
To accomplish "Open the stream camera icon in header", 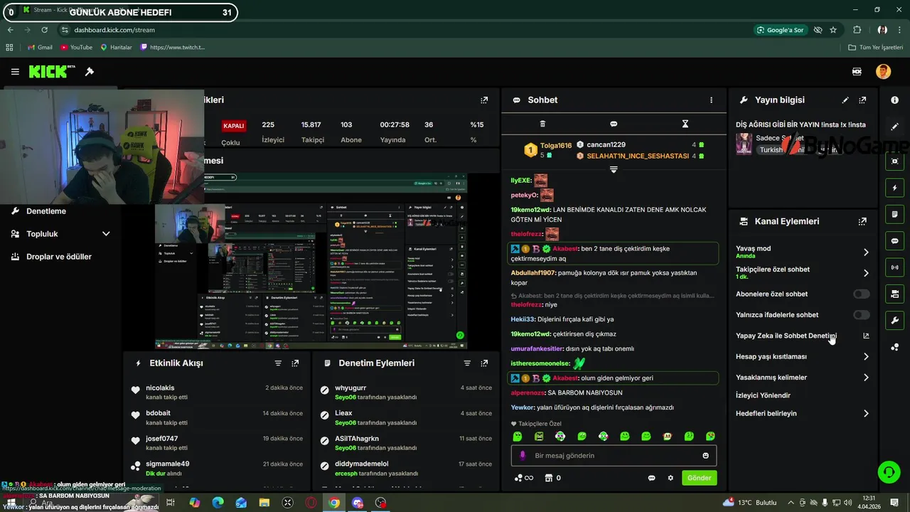I will (x=857, y=72).
